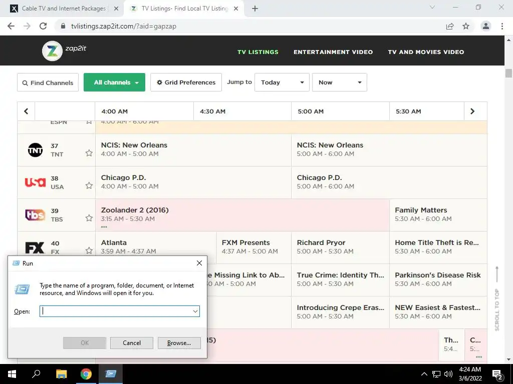Favorite TNT channel with its star
The image size is (513, 384).
click(89, 153)
